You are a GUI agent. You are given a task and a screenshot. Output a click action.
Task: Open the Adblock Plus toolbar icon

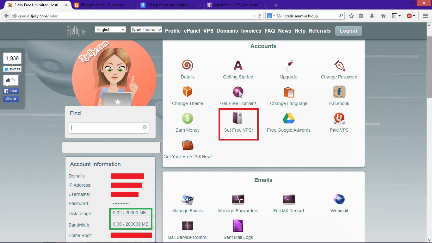point(409,16)
